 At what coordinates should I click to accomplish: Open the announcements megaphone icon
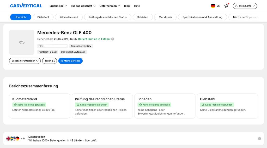coord(226,6)
